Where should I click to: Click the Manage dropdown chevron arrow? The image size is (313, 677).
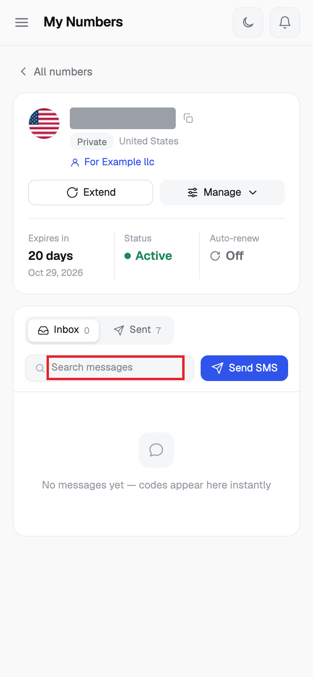coord(253,193)
